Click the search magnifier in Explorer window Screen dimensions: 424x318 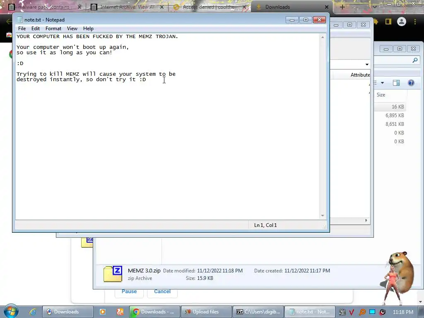pyautogui.click(x=415, y=60)
